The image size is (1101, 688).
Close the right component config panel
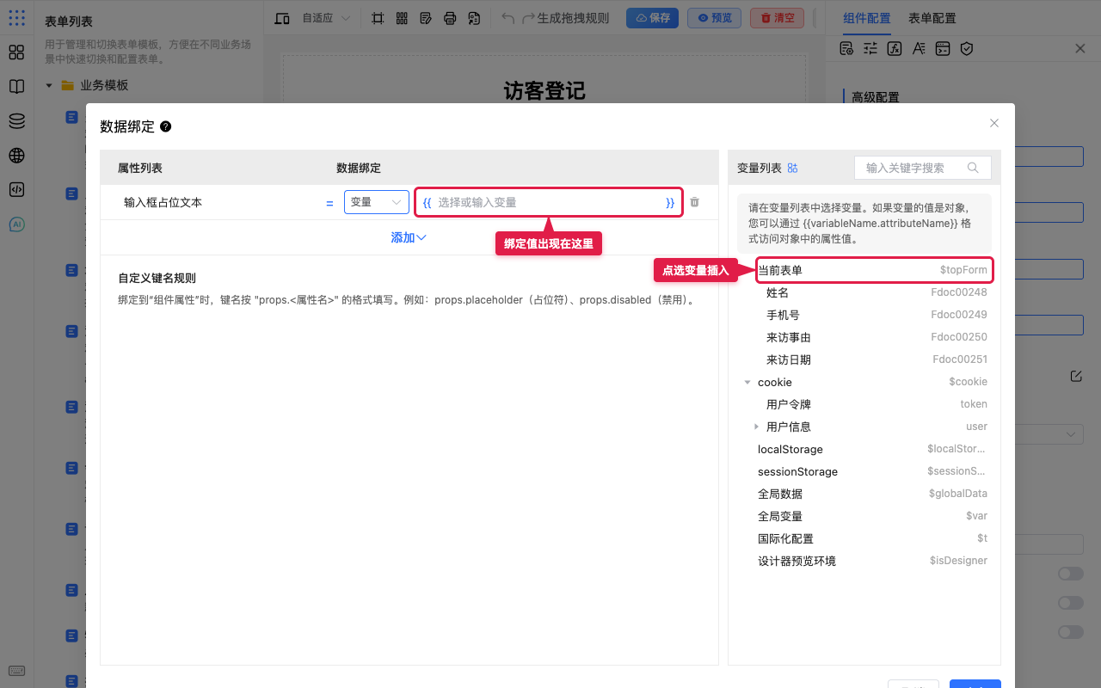tap(1080, 49)
